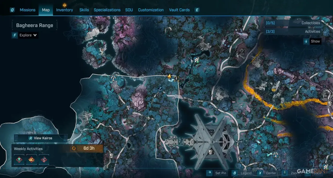Click the Weekly Activities heading
Viewport: 333px width, 178px height.
[x=28, y=149]
